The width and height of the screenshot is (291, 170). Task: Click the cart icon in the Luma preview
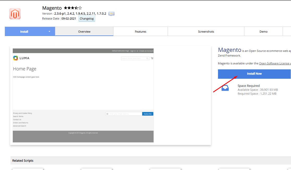152,58
